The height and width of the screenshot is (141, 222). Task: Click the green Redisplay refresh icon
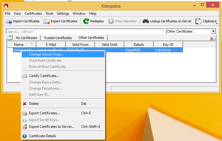click(86, 21)
